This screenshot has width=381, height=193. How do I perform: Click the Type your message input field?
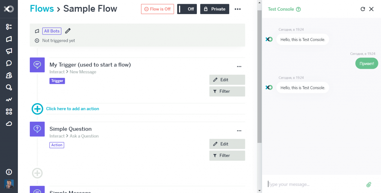pyautogui.click(x=314, y=184)
